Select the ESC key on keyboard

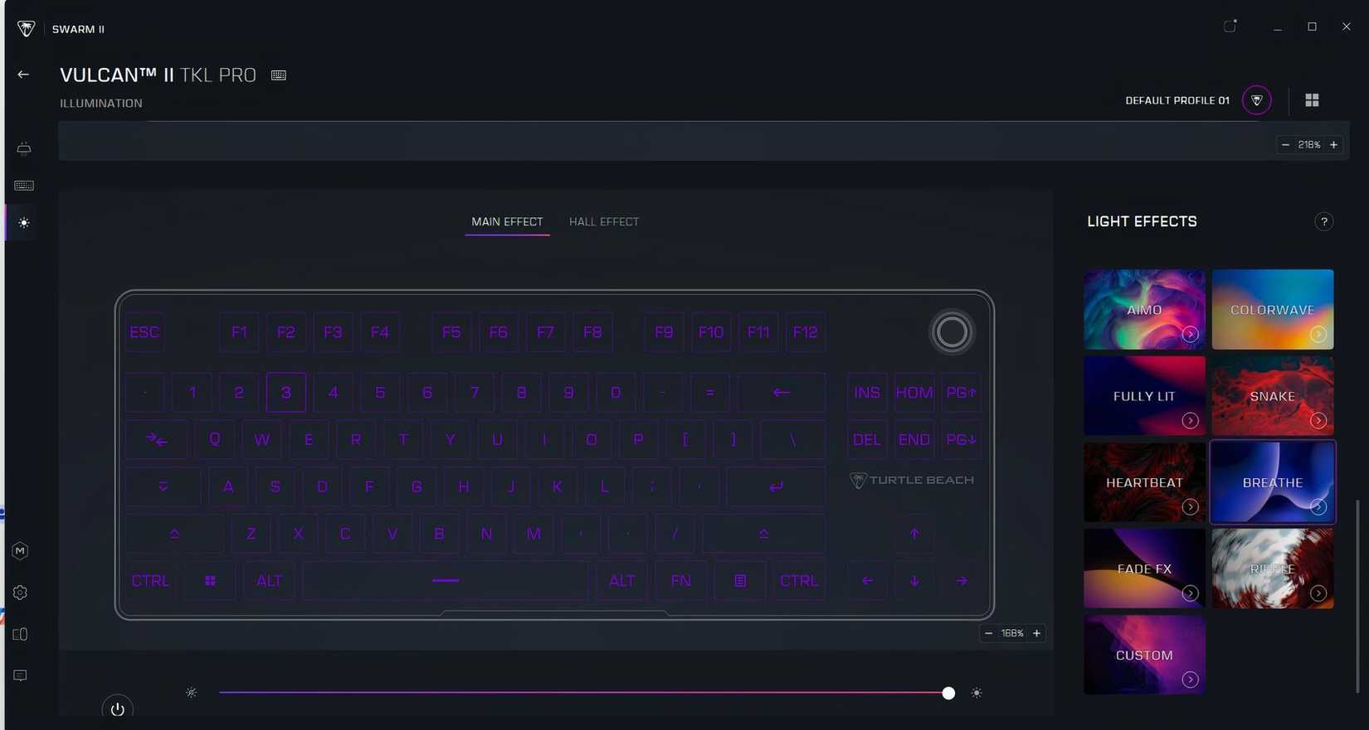144,332
